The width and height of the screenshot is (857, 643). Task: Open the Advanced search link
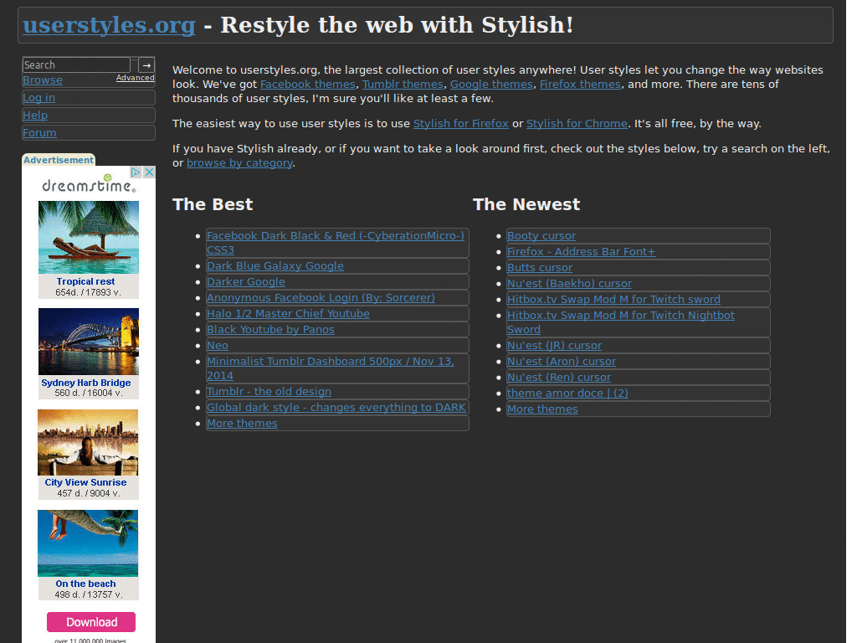135,78
